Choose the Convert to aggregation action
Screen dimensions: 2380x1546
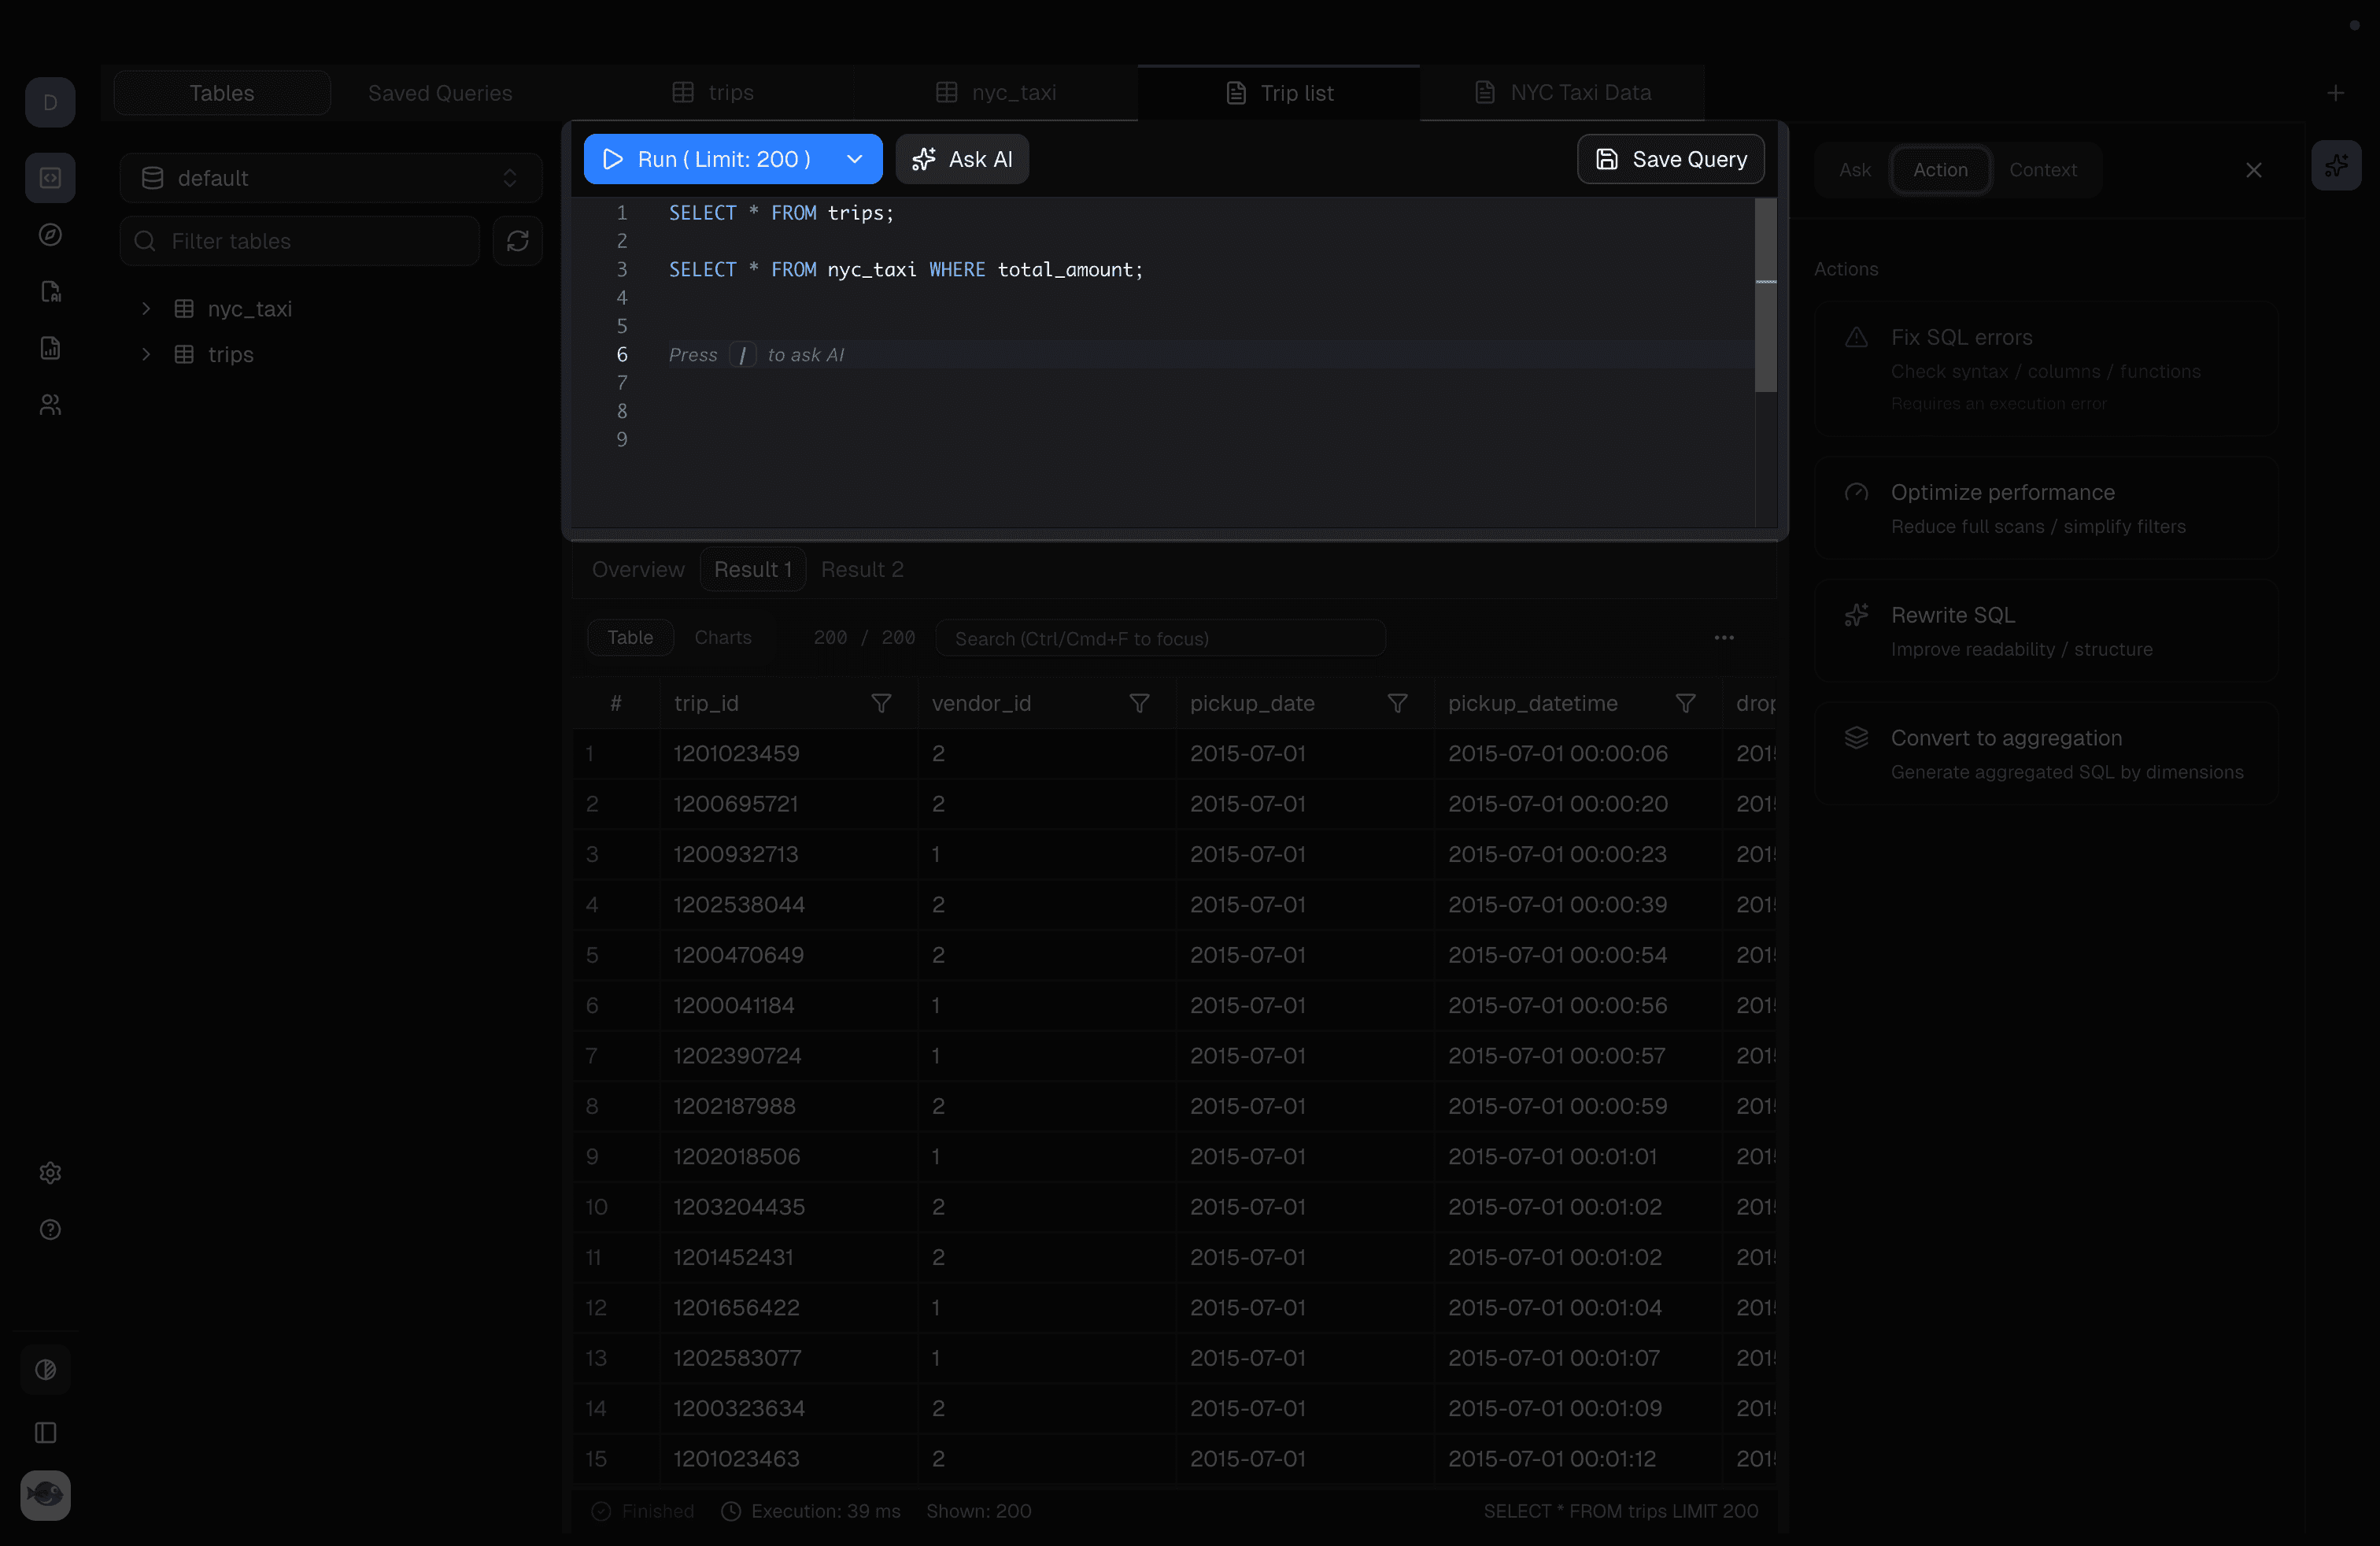2046,754
